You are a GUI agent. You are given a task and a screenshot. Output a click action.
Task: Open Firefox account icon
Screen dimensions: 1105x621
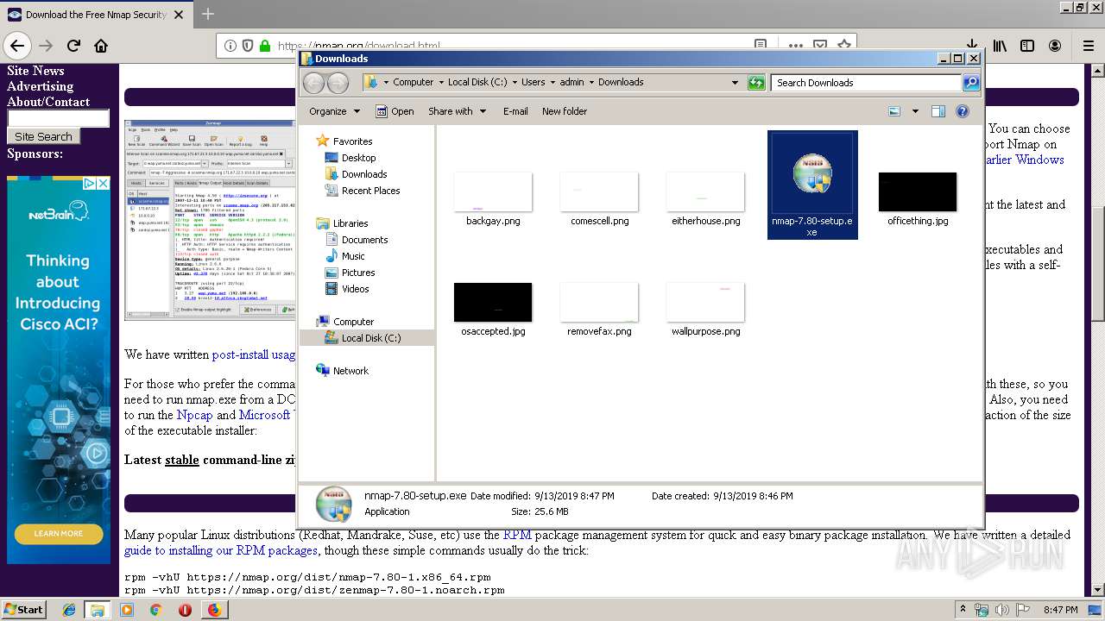(x=1055, y=46)
